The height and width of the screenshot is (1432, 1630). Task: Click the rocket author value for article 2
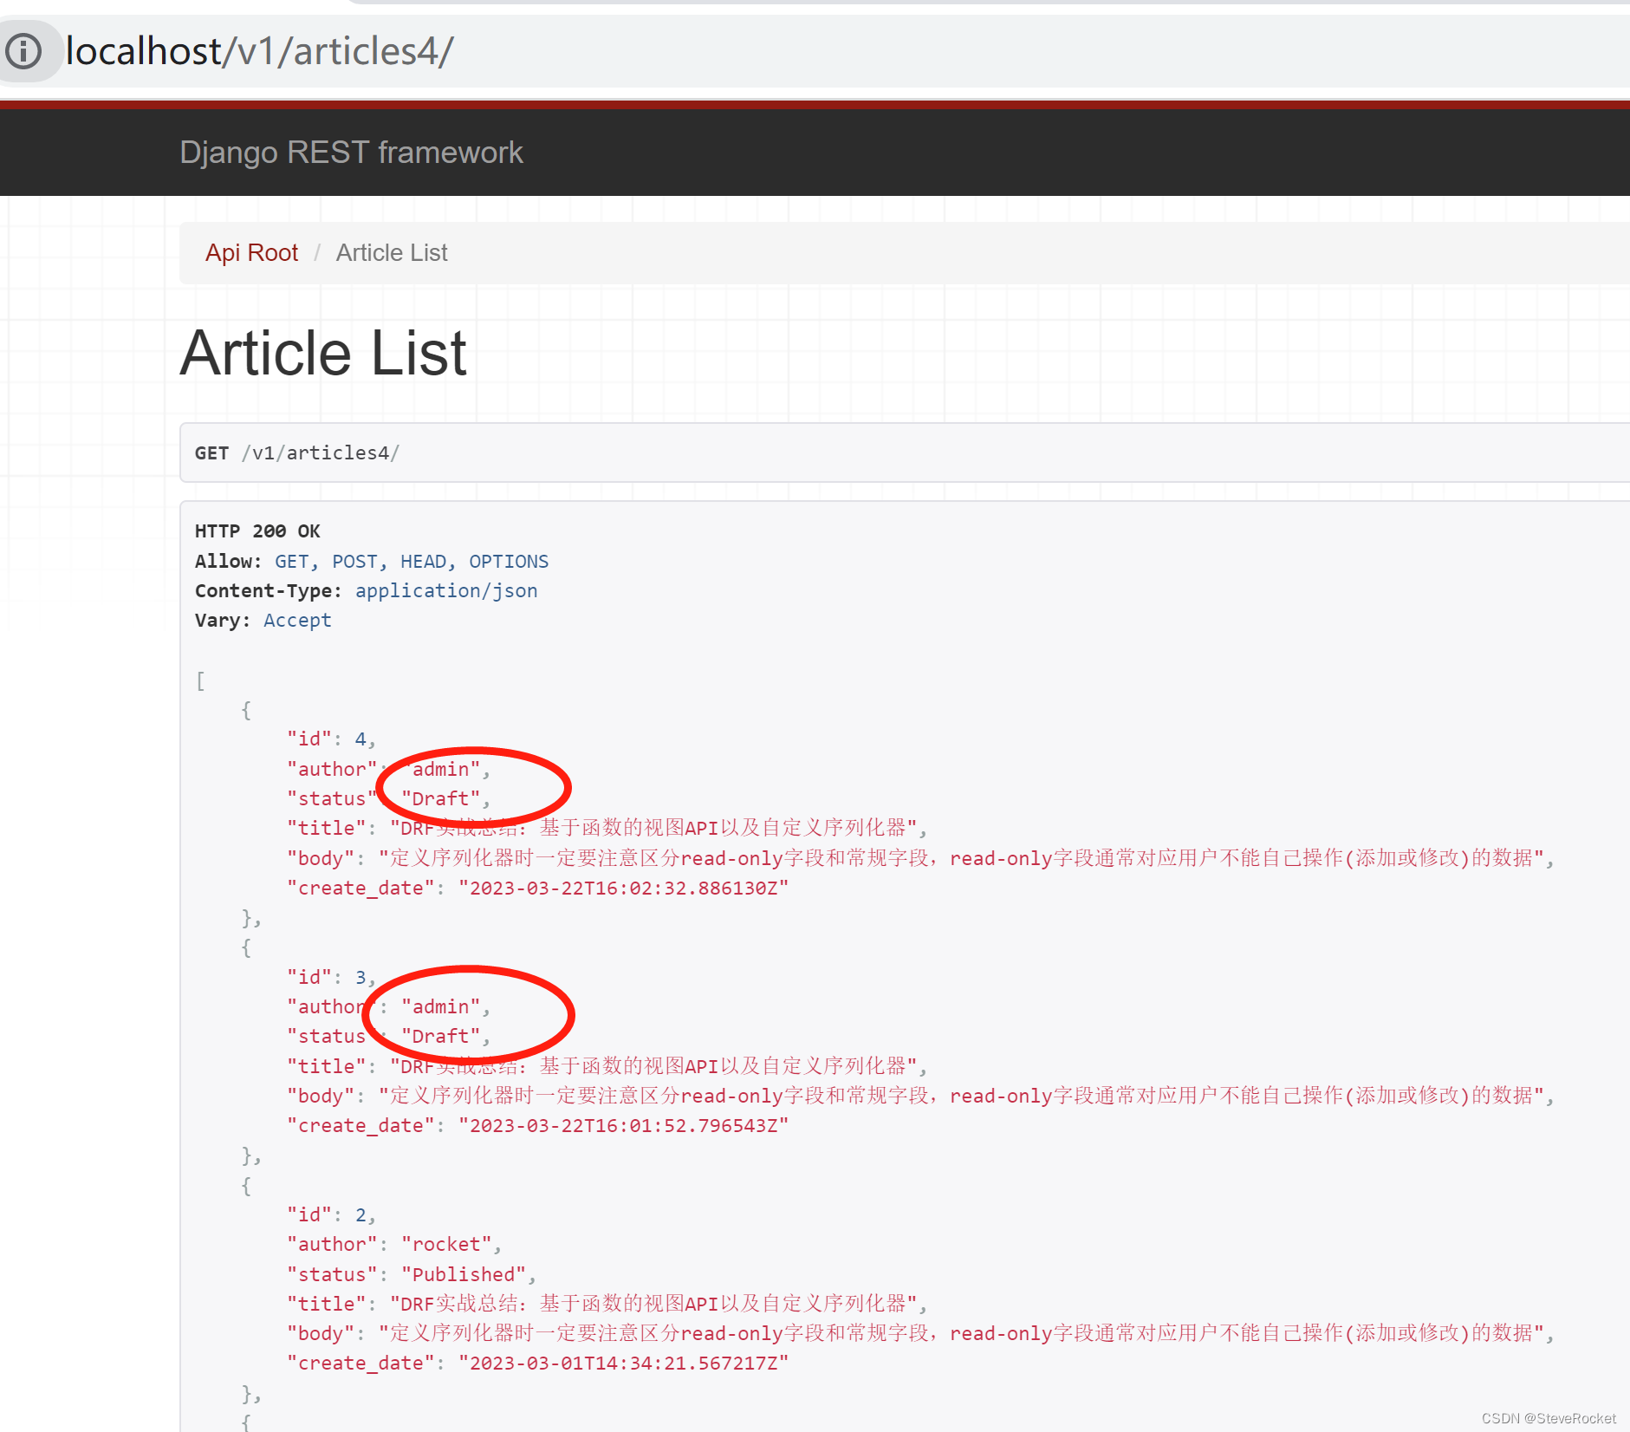click(x=447, y=1244)
